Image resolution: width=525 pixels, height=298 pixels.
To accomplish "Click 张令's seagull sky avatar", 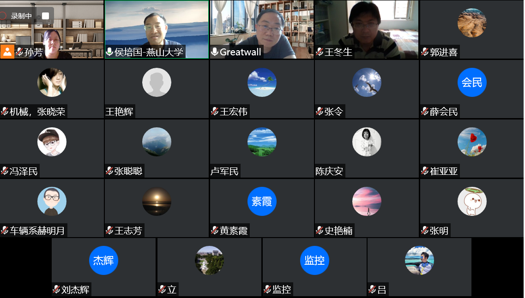I will [367, 82].
